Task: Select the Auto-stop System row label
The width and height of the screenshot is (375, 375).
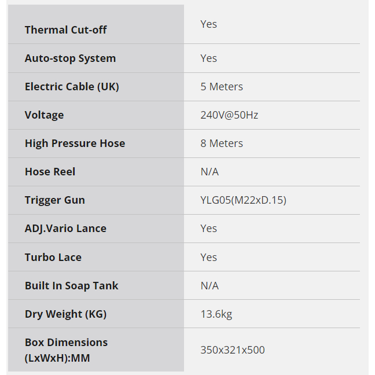Action: click(x=70, y=58)
